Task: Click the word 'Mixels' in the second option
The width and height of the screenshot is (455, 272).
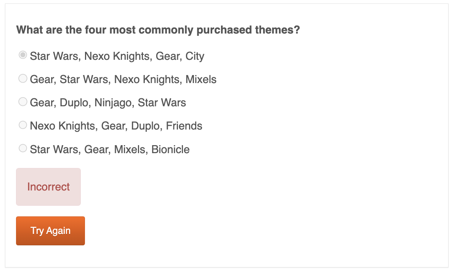Action: pyautogui.click(x=201, y=80)
